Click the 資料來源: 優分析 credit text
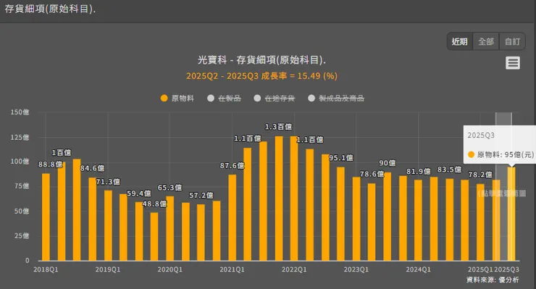The height and width of the screenshot is (289, 536). [493, 280]
